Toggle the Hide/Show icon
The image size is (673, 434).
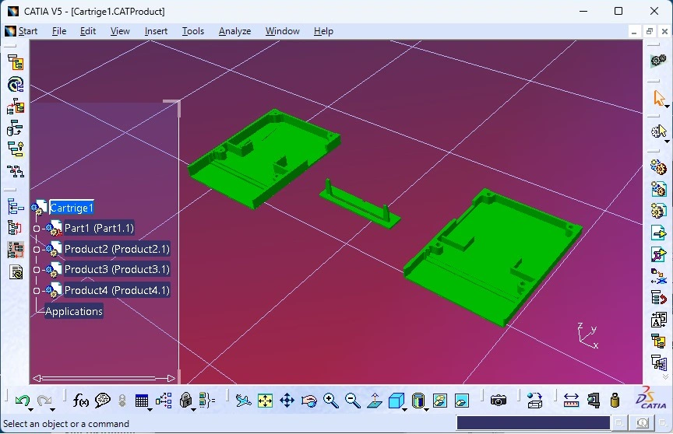[x=440, y=401]
